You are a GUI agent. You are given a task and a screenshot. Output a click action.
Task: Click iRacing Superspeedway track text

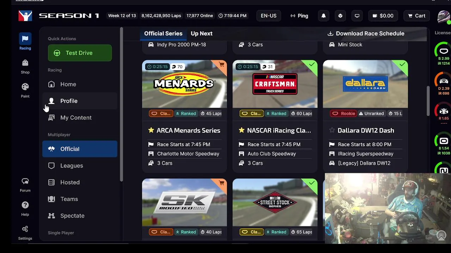[366, 154]
